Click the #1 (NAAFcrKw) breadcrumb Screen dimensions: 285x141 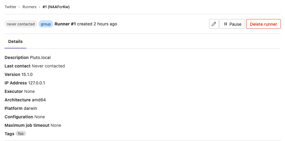(x=56, y=7)
